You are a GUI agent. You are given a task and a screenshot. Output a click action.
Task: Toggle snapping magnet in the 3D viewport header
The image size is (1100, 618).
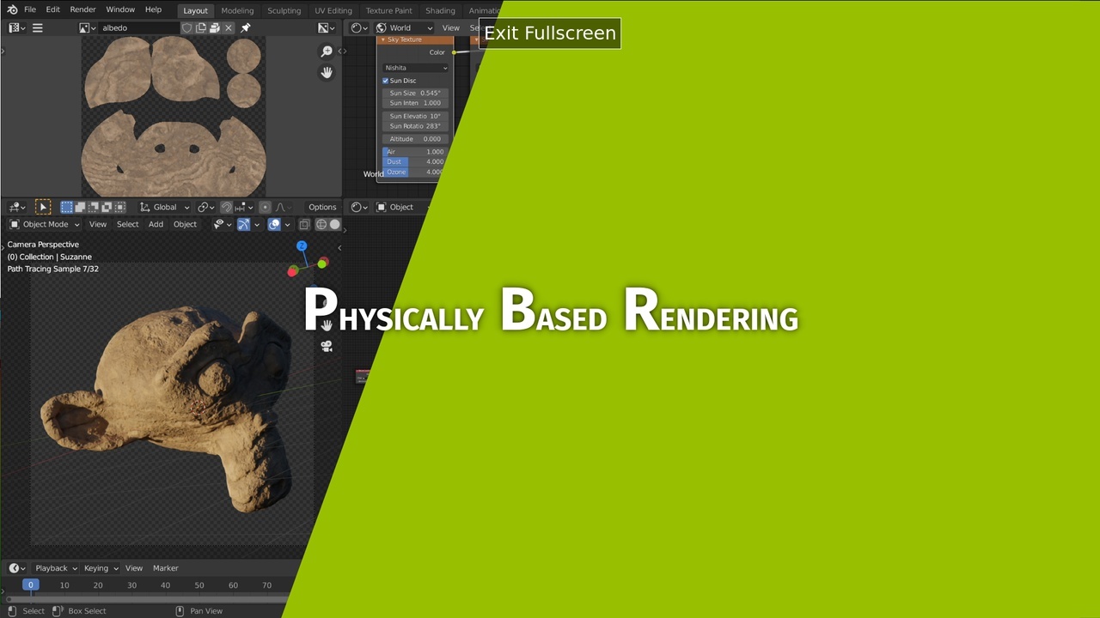[x=227, y=207]
